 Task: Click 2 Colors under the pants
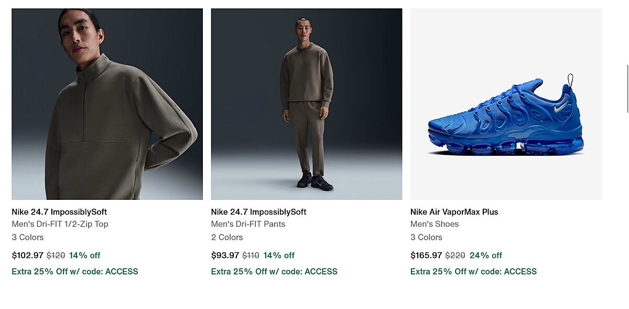(227, 237)
